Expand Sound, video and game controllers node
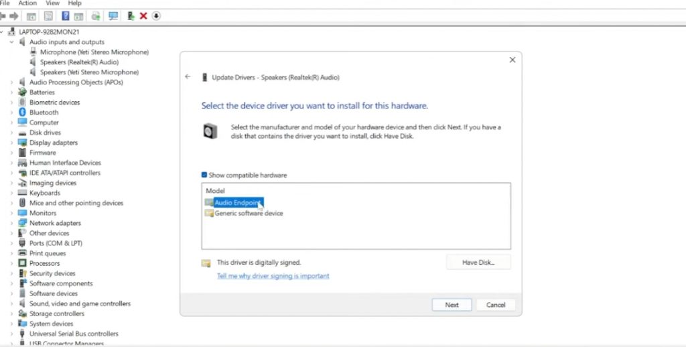 point(12,303)
